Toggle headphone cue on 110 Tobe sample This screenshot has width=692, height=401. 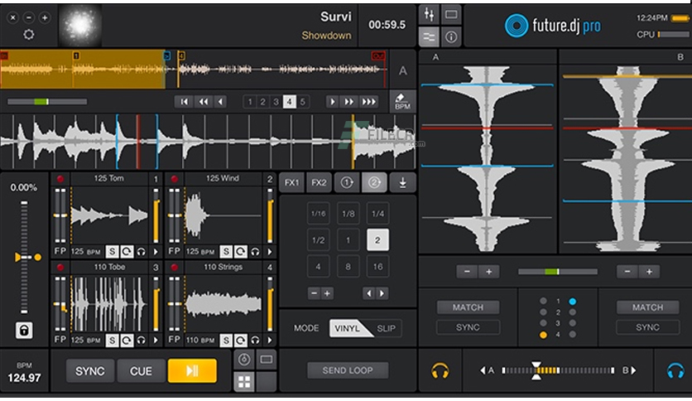tap(142, 340)
